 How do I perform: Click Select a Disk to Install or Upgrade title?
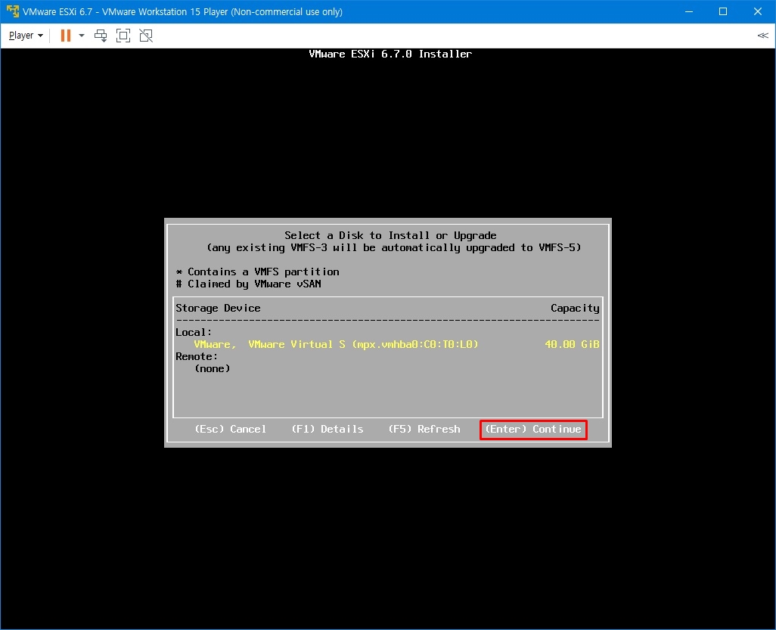(x=390, y=235)
